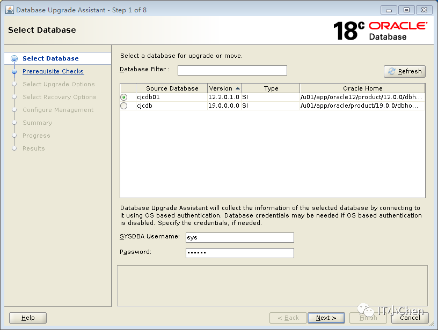Screen dimensions: 438x330
Task: Click the Select Recovery Options step
Action: pyautogui.click(x=60, y=97)
